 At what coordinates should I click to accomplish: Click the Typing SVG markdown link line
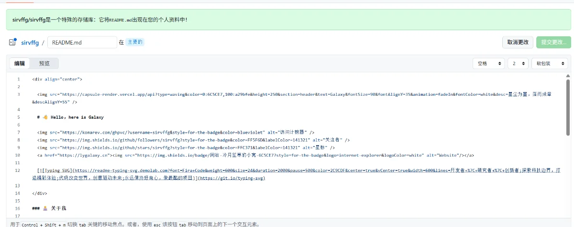tap(297, 174)
